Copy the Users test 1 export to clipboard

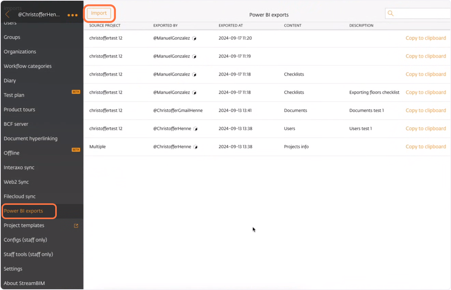(426, 128)
